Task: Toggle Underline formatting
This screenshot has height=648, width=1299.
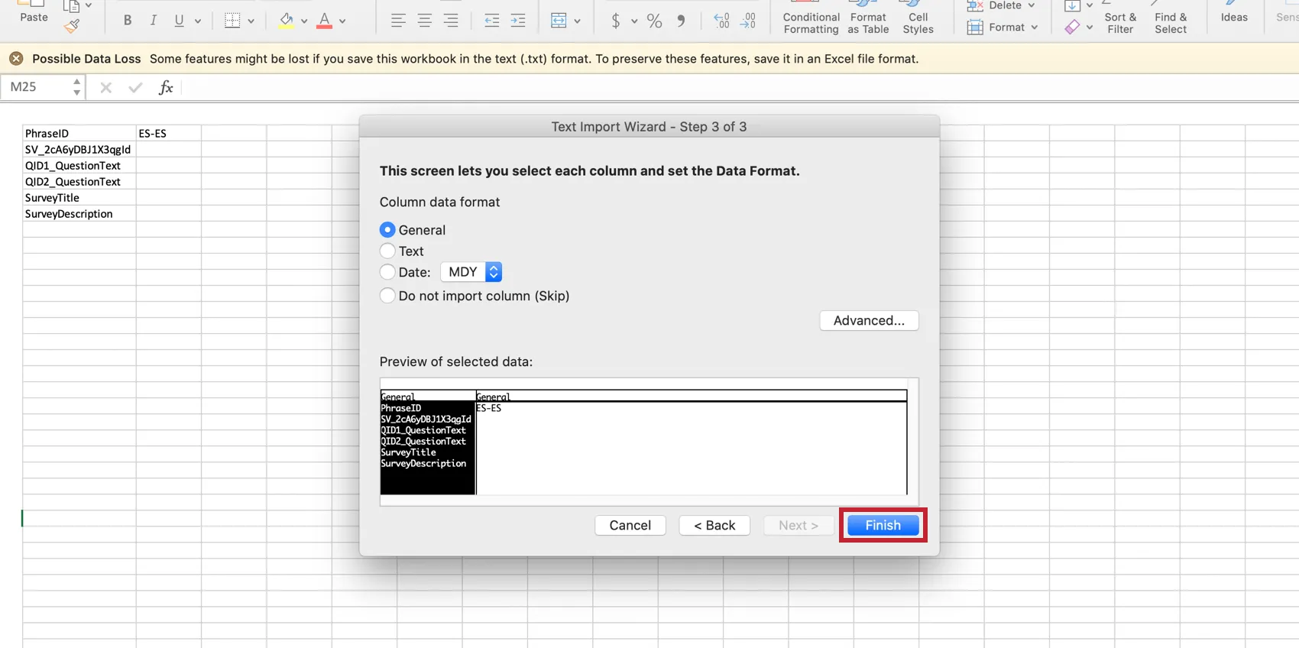Action: coord(179,21)
